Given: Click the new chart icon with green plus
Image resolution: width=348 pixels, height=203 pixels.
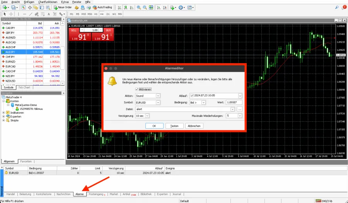Looking at the screenshot, I should [x=5, y=8].
